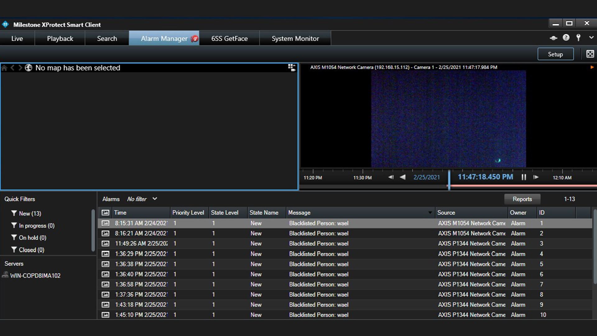This screenshot has height=336, width=597.
Task: Click the orange arrow on camera title bar
Action: (592, 67)
